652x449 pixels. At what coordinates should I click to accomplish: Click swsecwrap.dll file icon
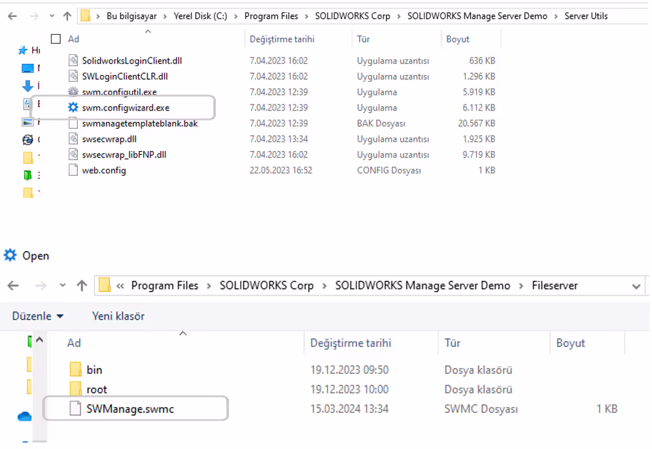(x=73, y=139)
